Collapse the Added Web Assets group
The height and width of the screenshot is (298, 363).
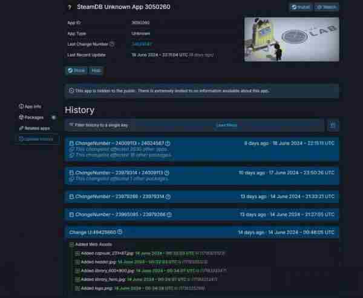[71, 244]
